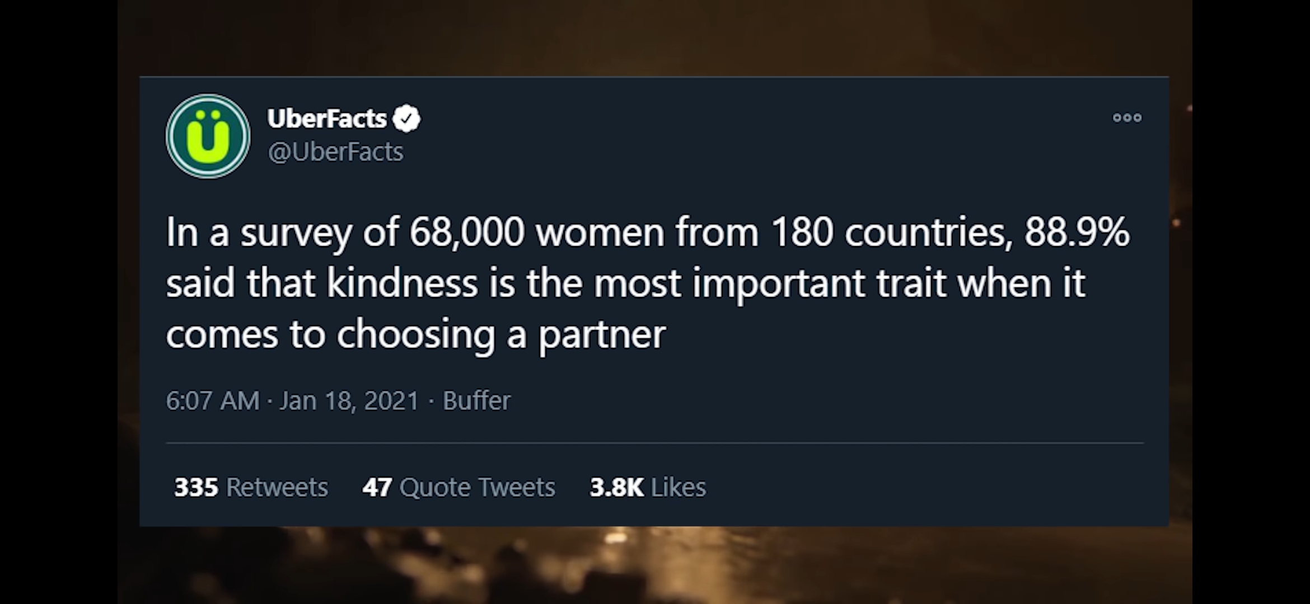Screen dimensions: 1310x604
Task: View the 47 Quote Tweets list
Action: [x=458, y=487]
